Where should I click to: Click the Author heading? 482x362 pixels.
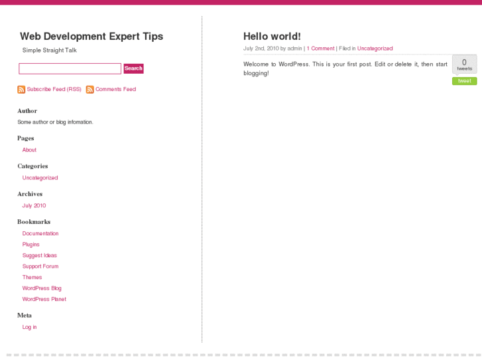27,111
